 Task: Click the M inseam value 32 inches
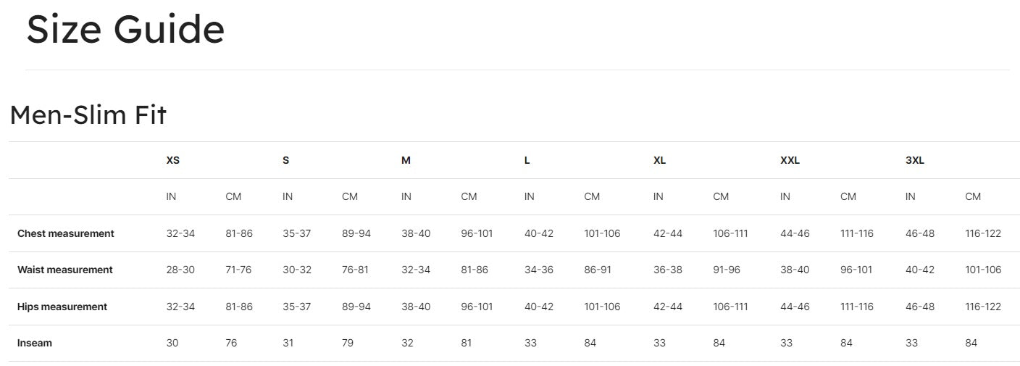407,343
